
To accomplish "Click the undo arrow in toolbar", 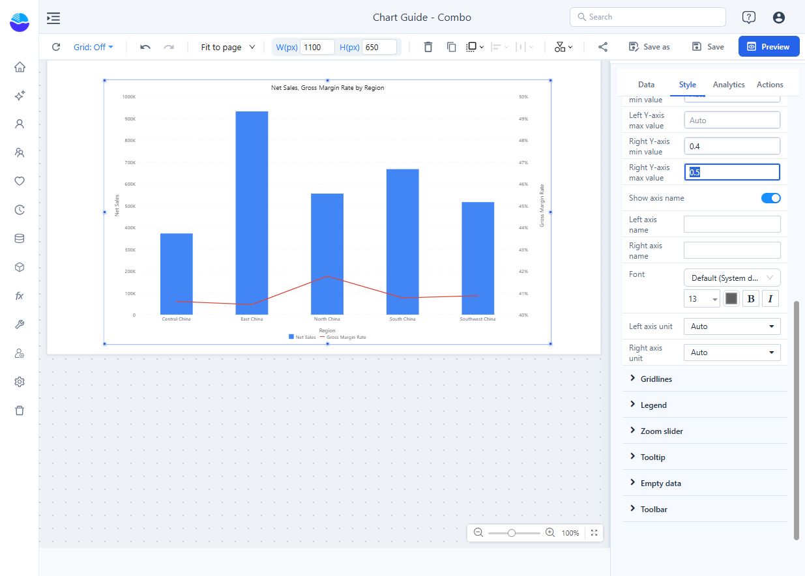I will pos(145,47).
